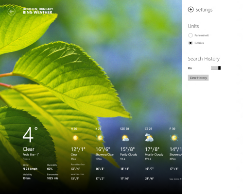This screenshot has height=194, width=243.
Task: Select the Fahrenheit radio button
Action: pos(191,35)
